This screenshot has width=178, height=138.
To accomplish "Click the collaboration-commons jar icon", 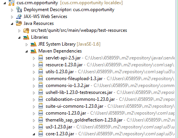I will [41, 99].
